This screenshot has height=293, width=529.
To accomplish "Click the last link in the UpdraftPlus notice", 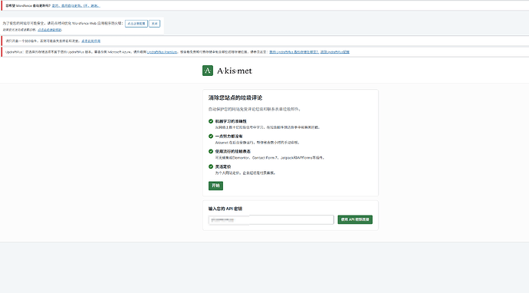I will click(335, 52).
